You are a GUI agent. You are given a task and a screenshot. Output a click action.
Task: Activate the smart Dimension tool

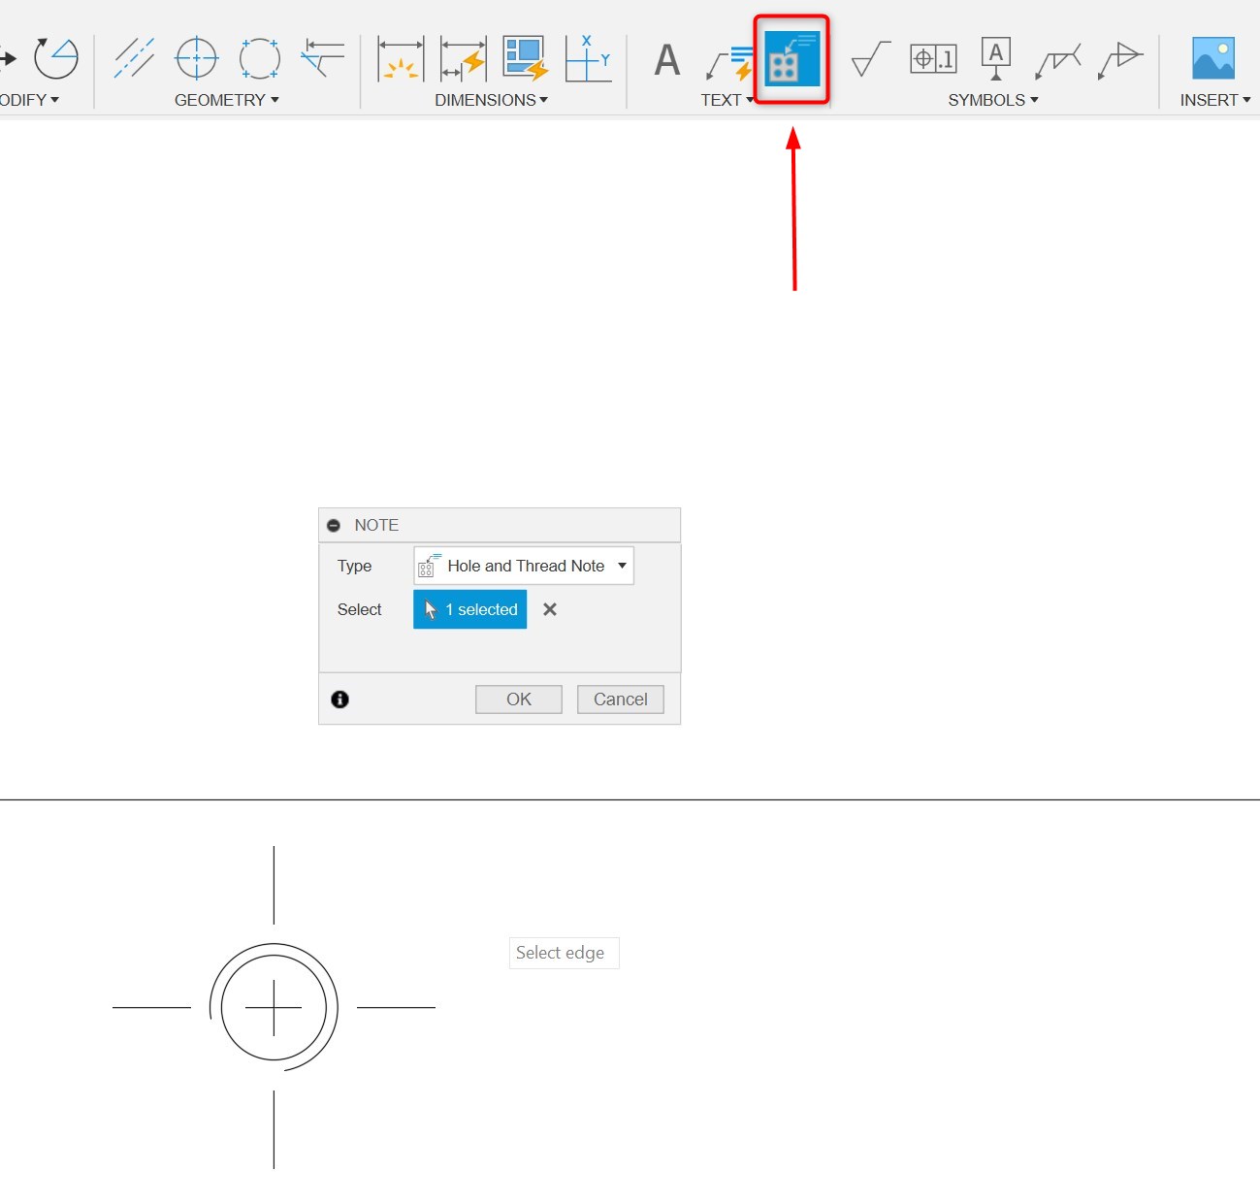coord(400,58)
